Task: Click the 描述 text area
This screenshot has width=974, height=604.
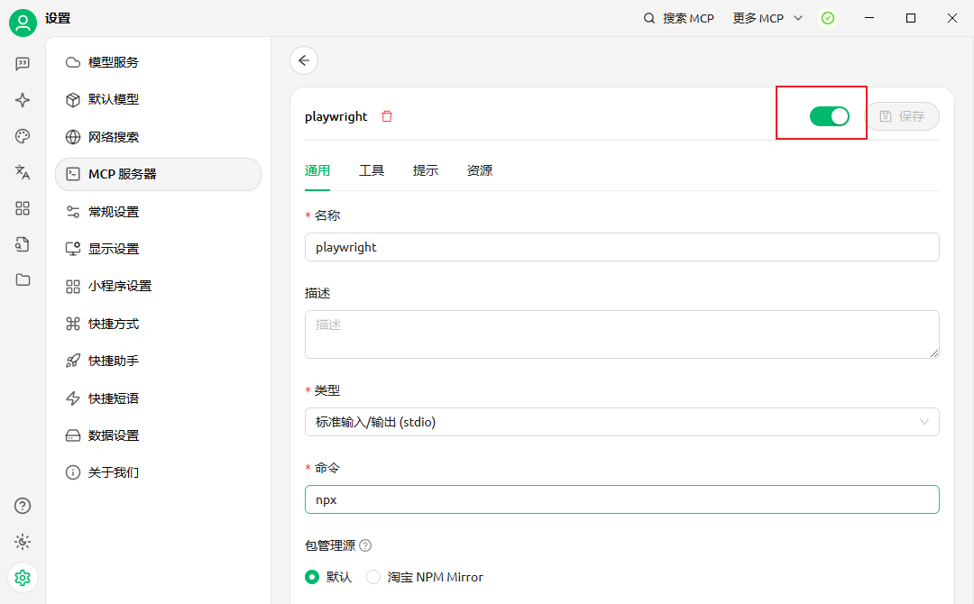Action: [x=621, y=334]
